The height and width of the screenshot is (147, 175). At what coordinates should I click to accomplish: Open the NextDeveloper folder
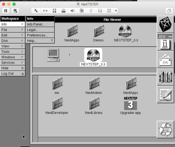57,106
